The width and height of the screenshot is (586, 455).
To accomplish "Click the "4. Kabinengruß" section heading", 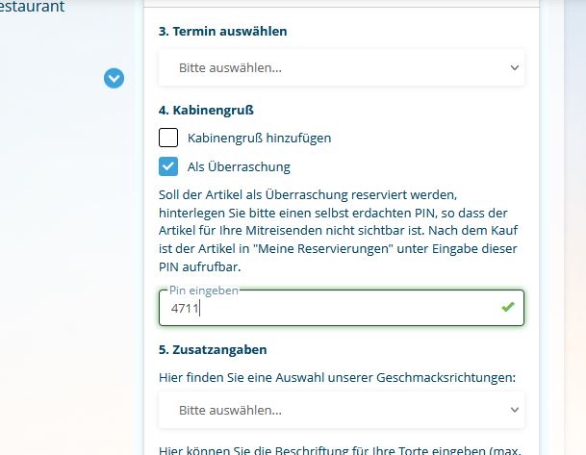I will tap(206, 111).
